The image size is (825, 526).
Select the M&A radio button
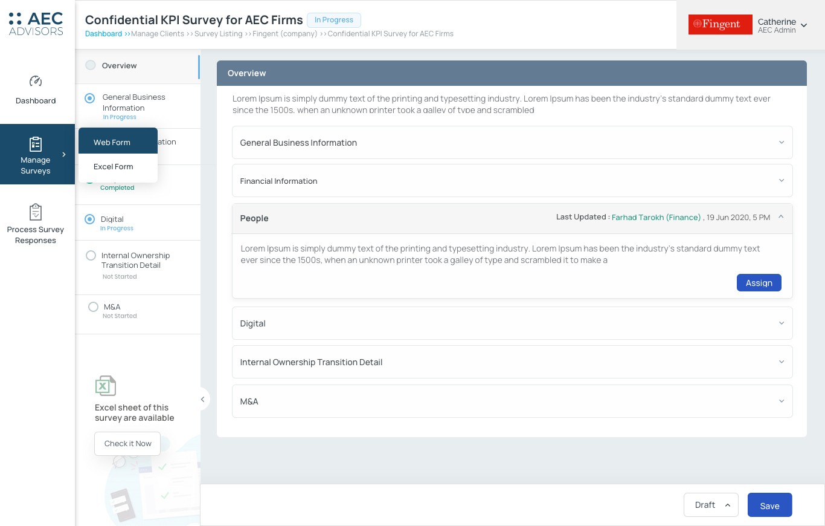coord(93,307)
